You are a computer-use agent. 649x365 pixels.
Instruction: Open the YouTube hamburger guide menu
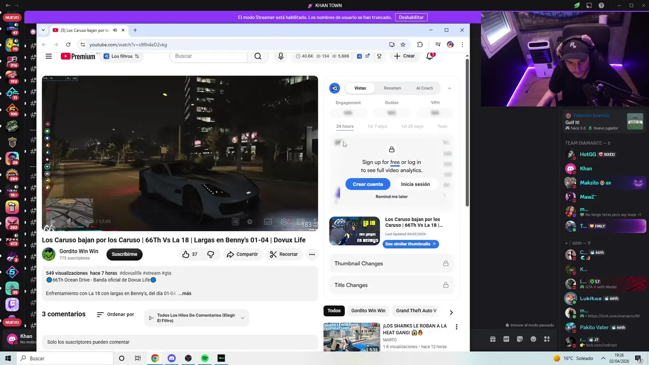point(49,56)
